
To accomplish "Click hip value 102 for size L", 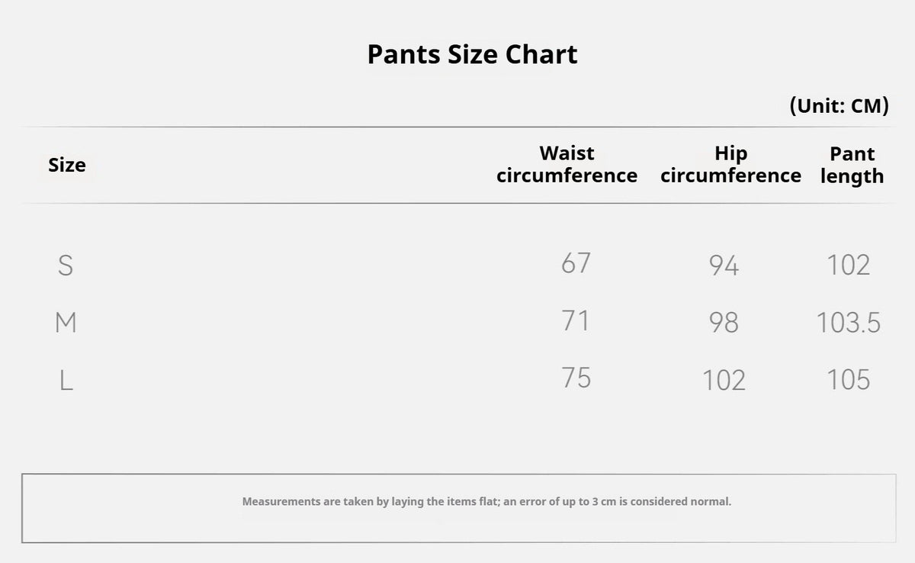I will tap(724, 380).
